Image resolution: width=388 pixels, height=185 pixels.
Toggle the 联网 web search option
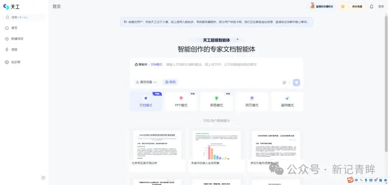click(x=170, y=82)
